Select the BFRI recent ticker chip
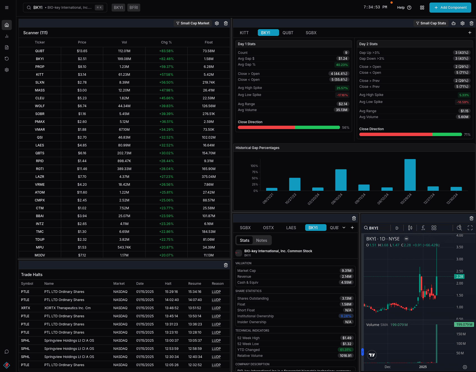The image size is (476, 372). click(134, 8)
